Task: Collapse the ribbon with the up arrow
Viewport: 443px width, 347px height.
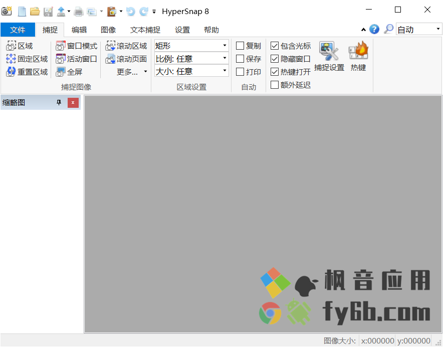Action: (x=363, y=30)
